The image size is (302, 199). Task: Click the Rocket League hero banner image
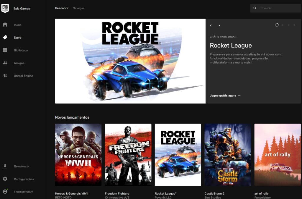[x=130, y=61]
